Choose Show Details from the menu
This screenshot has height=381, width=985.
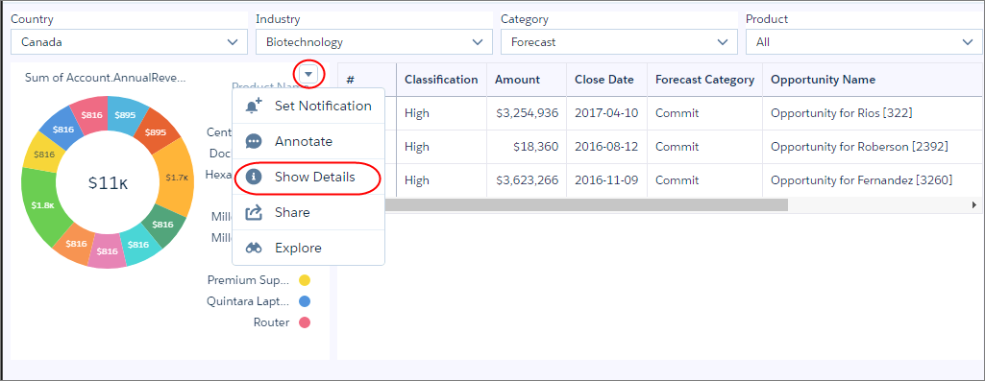point(308,177)
